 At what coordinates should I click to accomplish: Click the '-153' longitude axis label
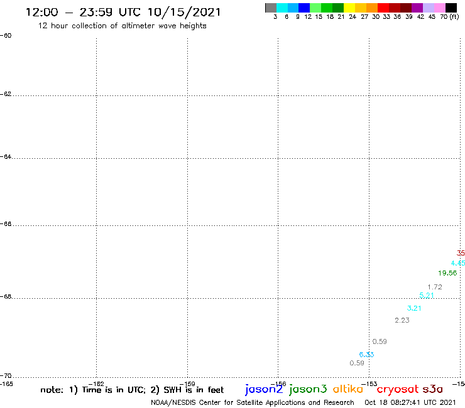tap(369, 384)
